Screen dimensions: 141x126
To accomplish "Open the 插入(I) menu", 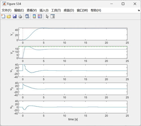I will (44, 10).
